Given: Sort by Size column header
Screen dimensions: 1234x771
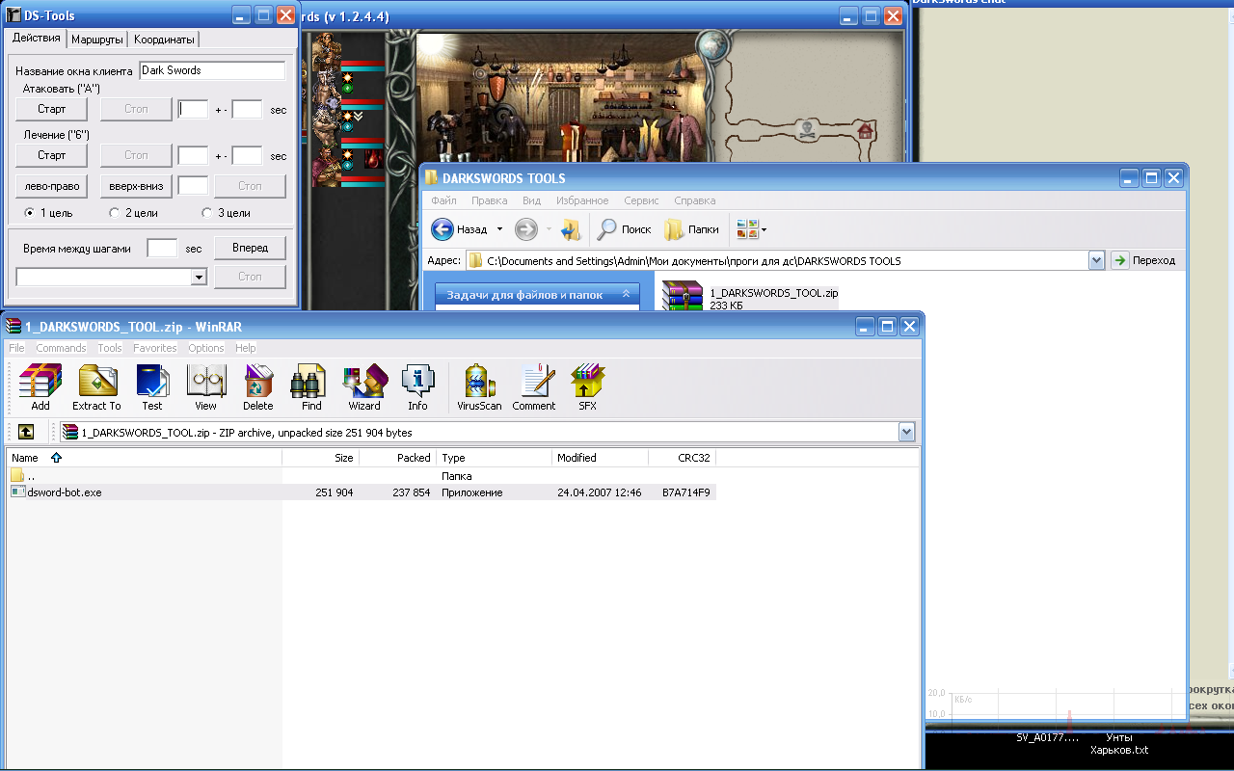Looking at the screenshot, I should click(320, 458).
